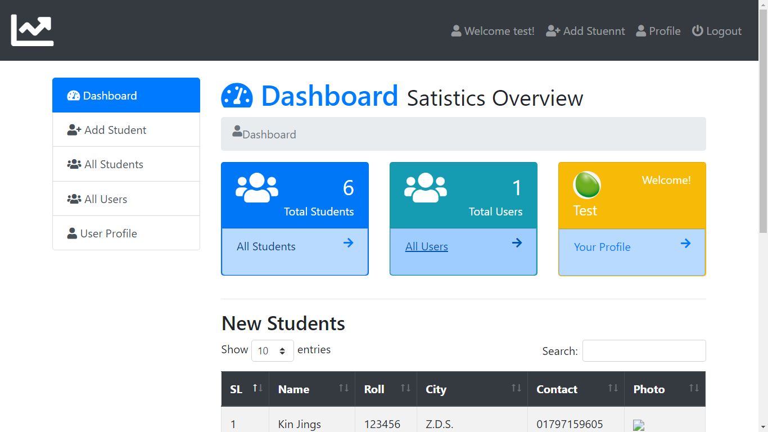768x432 pixels.
Task: Select Add Stuennt in the navbar
Action: 585,31
